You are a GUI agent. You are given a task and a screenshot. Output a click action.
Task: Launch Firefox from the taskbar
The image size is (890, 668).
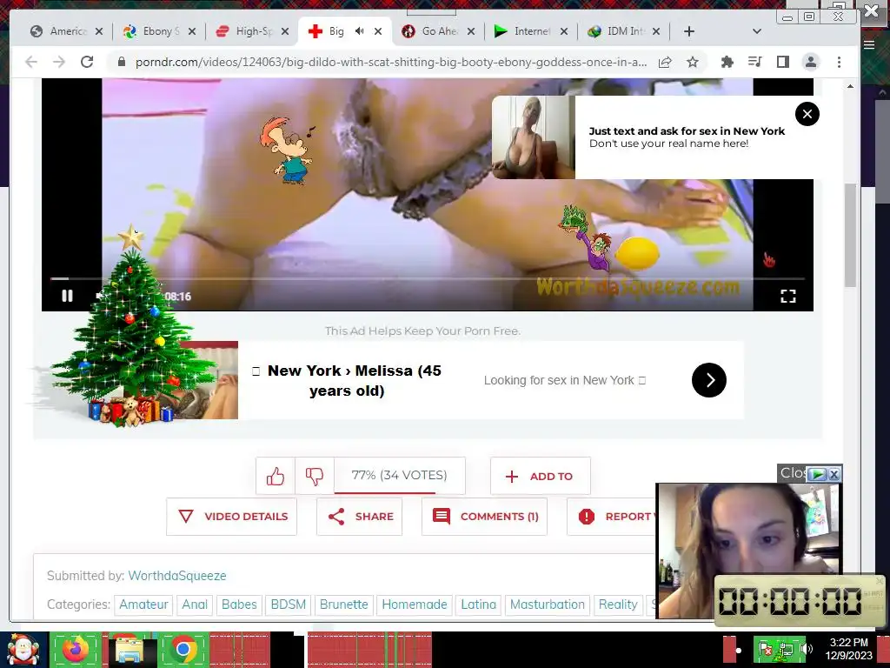pos(76,650)
